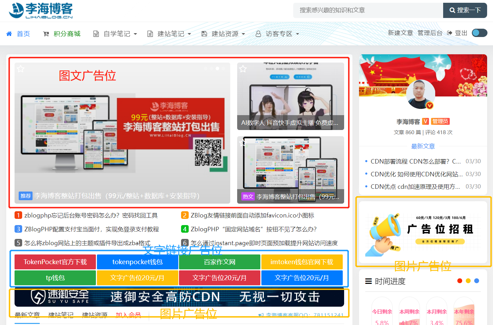493x325 pixels.
Task: Click the red 文字广告位20元/月 button
Action: tap(219, 278)
